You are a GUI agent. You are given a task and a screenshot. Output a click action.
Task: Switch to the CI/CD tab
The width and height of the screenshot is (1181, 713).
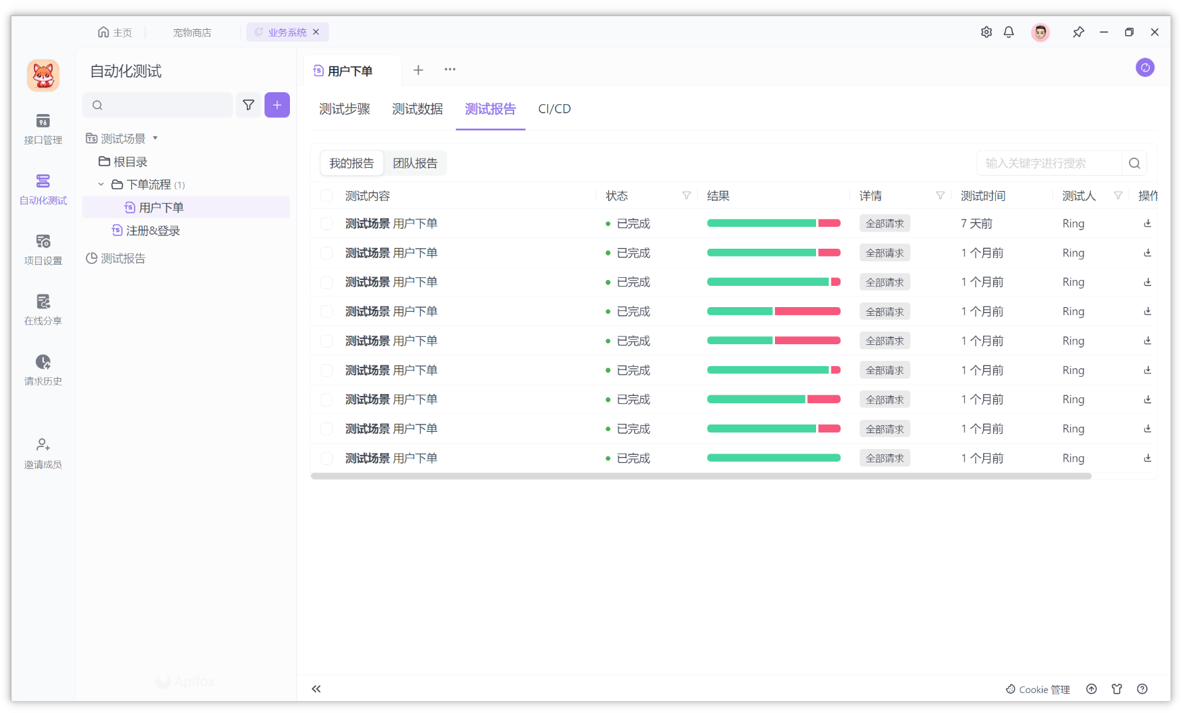(555, 109)
